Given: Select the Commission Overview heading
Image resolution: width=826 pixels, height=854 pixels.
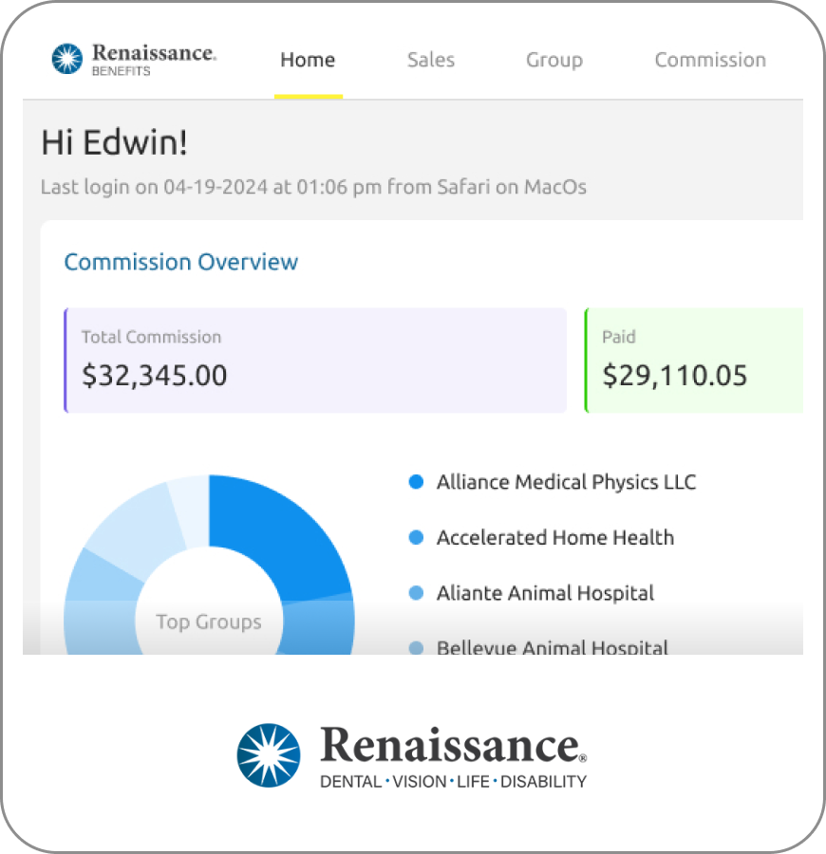Looking at the screenshot, I should (181, 262).
